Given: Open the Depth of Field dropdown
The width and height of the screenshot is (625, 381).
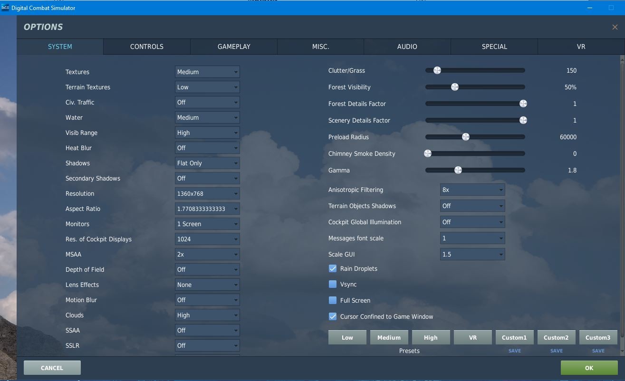Looking at the screenshot, I should point(207,269).
